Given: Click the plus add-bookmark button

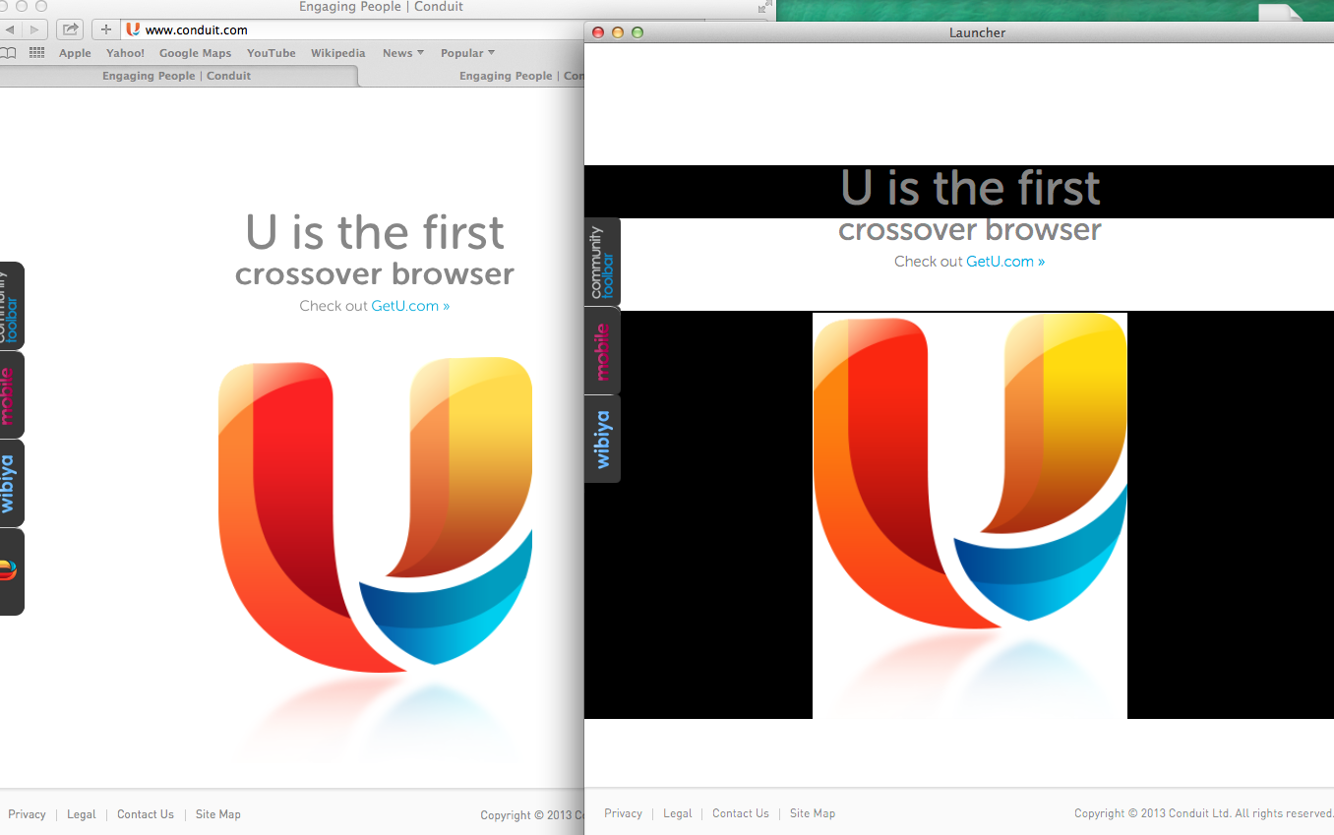Looking at the screenshot, I should pyautogui.click(x=106, y=30).
